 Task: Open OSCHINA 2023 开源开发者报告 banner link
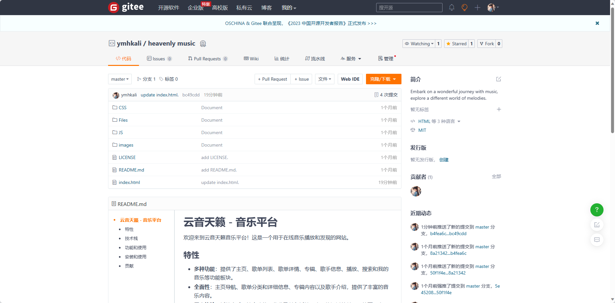[301, 23]
